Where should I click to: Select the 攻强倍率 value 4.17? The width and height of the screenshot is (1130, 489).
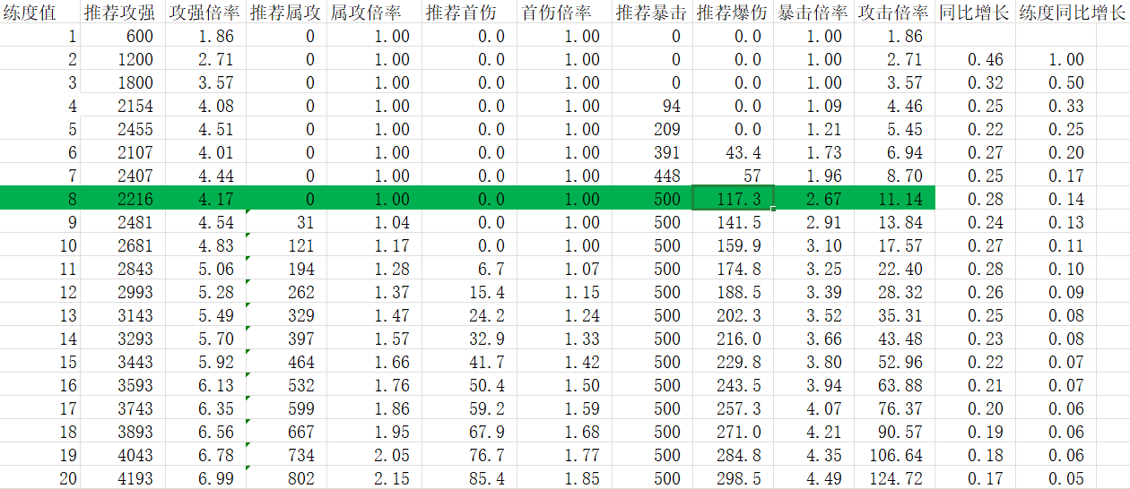pyautogui.click(x=206, y=199)
